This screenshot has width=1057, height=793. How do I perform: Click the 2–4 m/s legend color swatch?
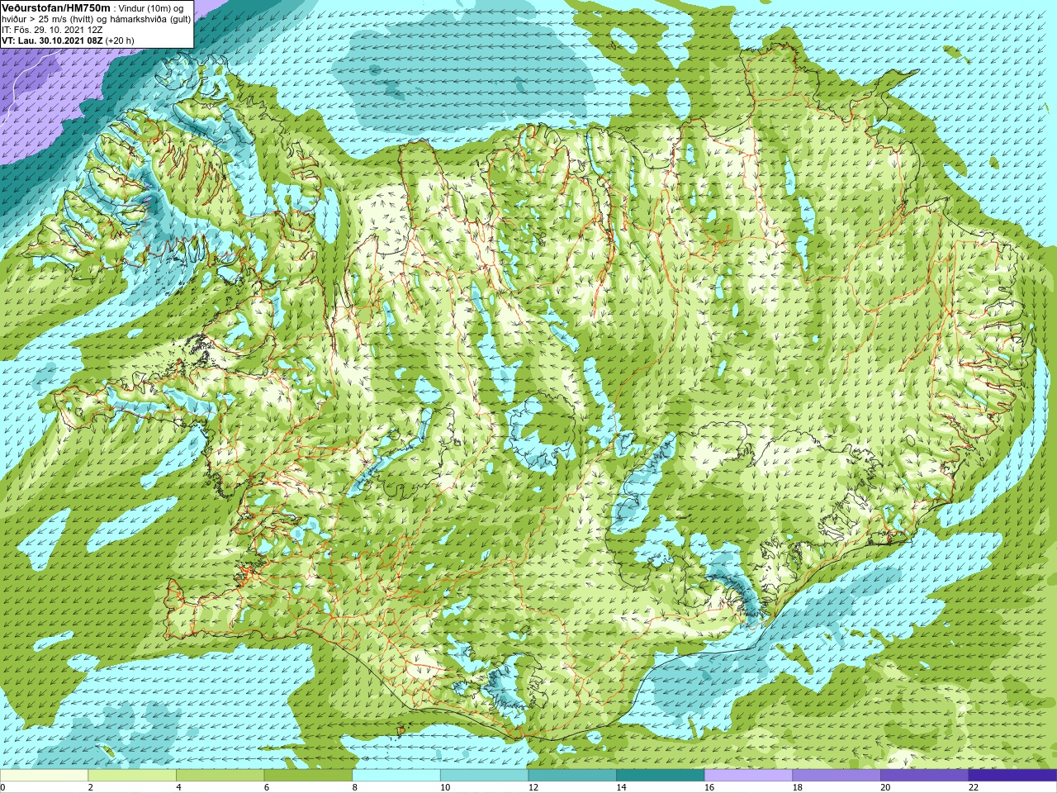coord(132,776)
